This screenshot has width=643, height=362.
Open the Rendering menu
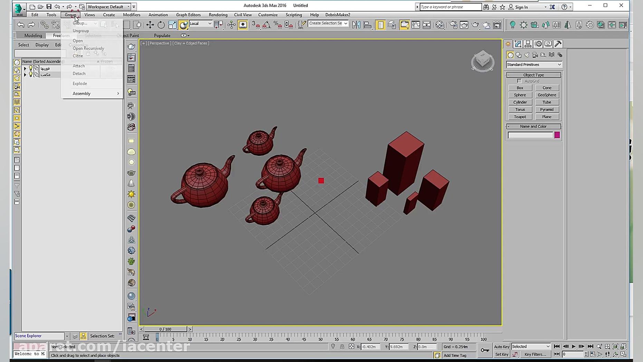218,15
